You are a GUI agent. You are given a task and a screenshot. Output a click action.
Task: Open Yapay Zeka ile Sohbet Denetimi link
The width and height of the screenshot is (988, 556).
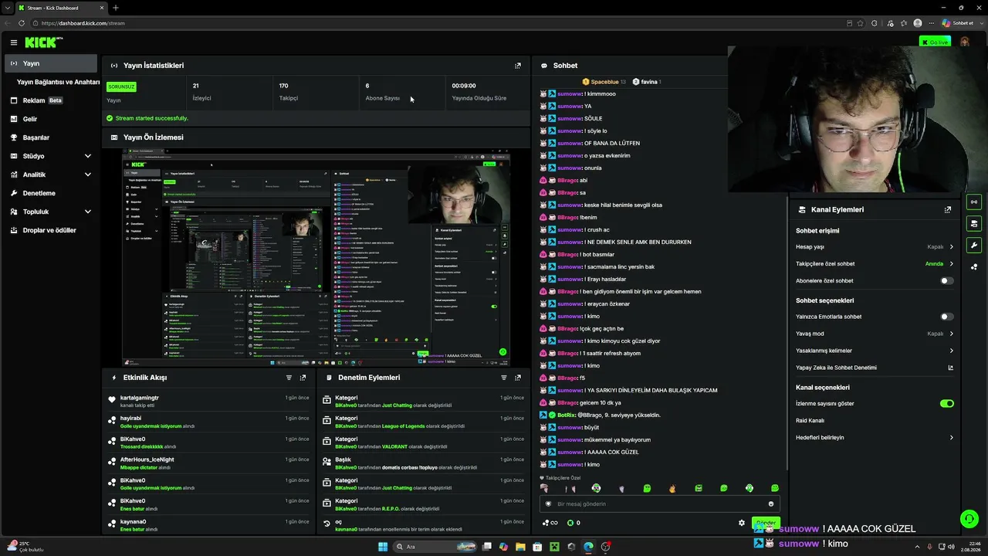coord(875,368)
